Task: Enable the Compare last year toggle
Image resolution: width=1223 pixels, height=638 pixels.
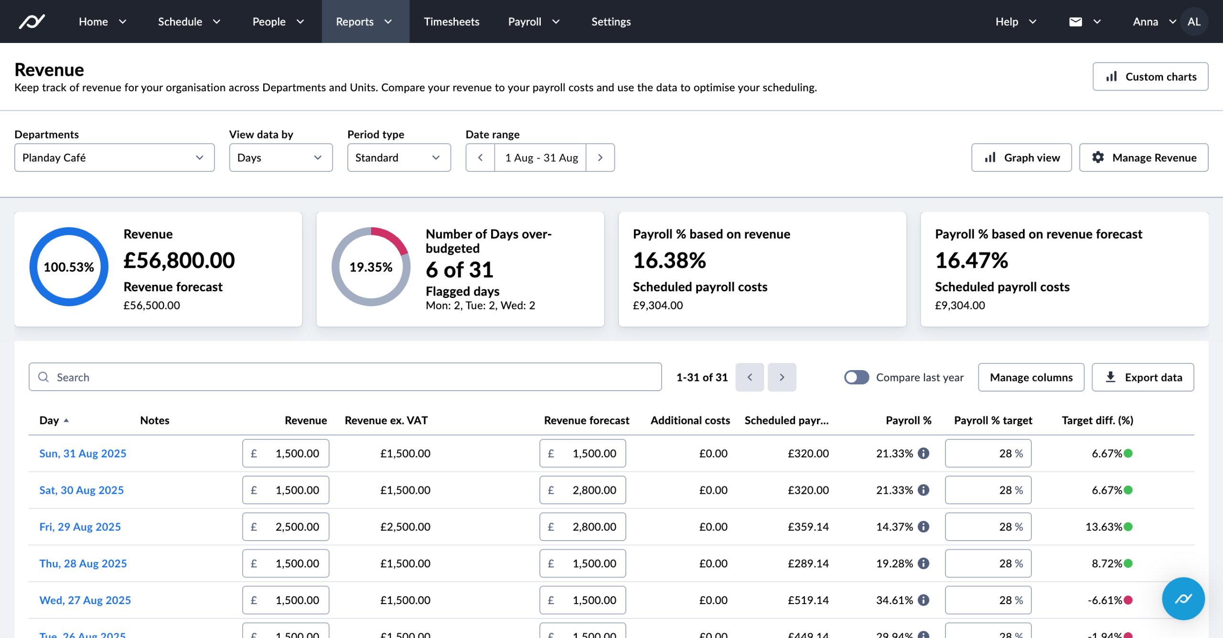Action: (x=856, y=377)
